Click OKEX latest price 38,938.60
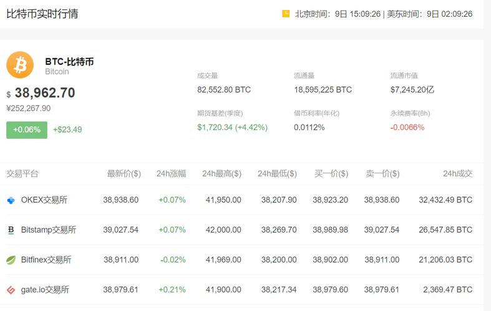Screen dimensions: 491x311 coord(121,200)
